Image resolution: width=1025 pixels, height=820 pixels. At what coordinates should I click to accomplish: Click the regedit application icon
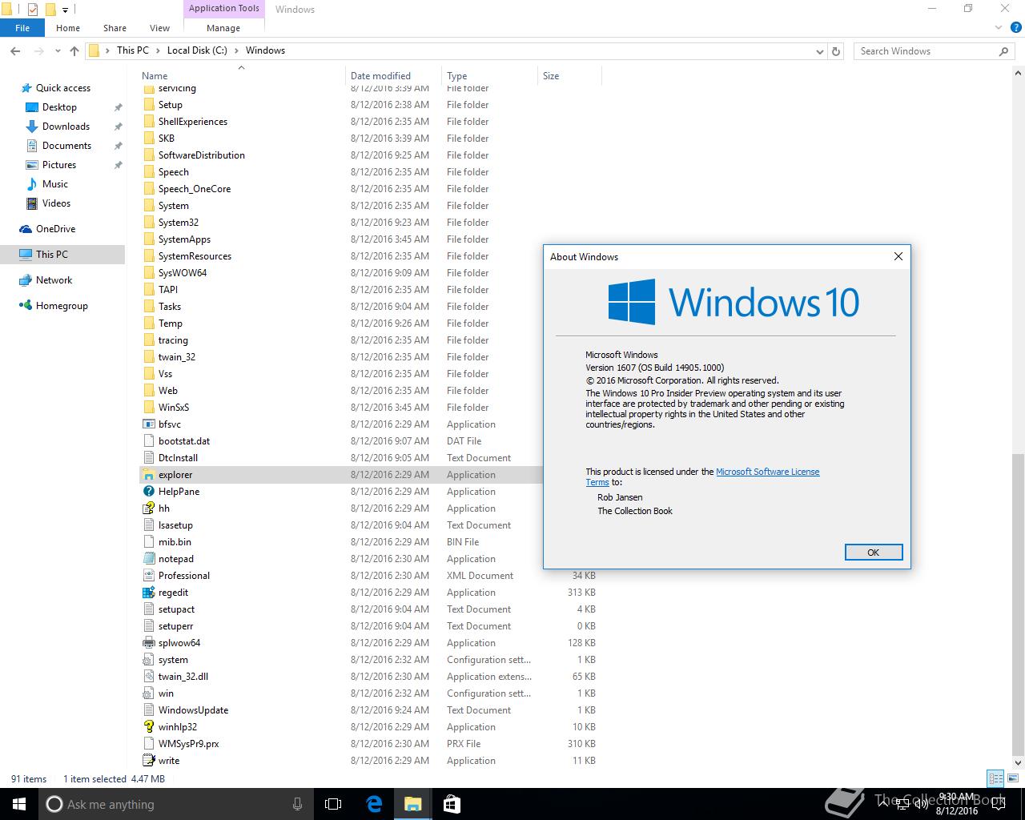(148, 593)
